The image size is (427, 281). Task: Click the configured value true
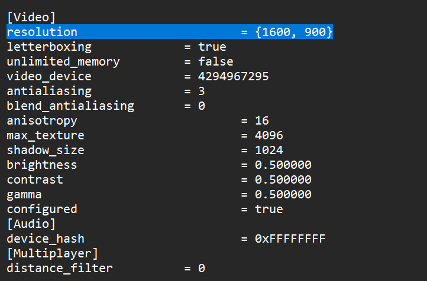pos(269,209)
